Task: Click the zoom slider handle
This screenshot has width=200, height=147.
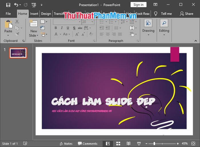Action: 154,144
